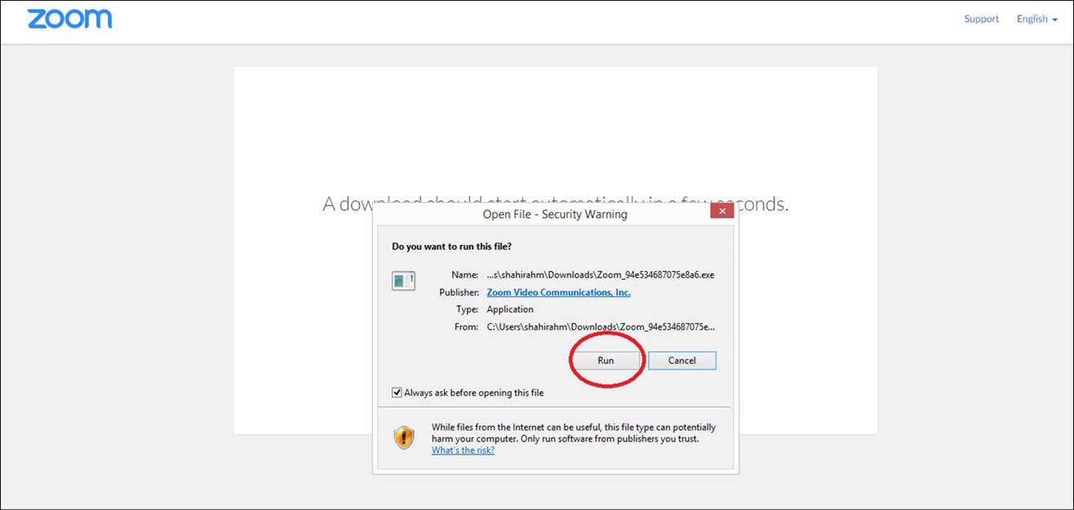The height and width of the screenshot is (510, 1074).
Task: Click the Open File - Security Warning title
Action: (x=555, y=215)
